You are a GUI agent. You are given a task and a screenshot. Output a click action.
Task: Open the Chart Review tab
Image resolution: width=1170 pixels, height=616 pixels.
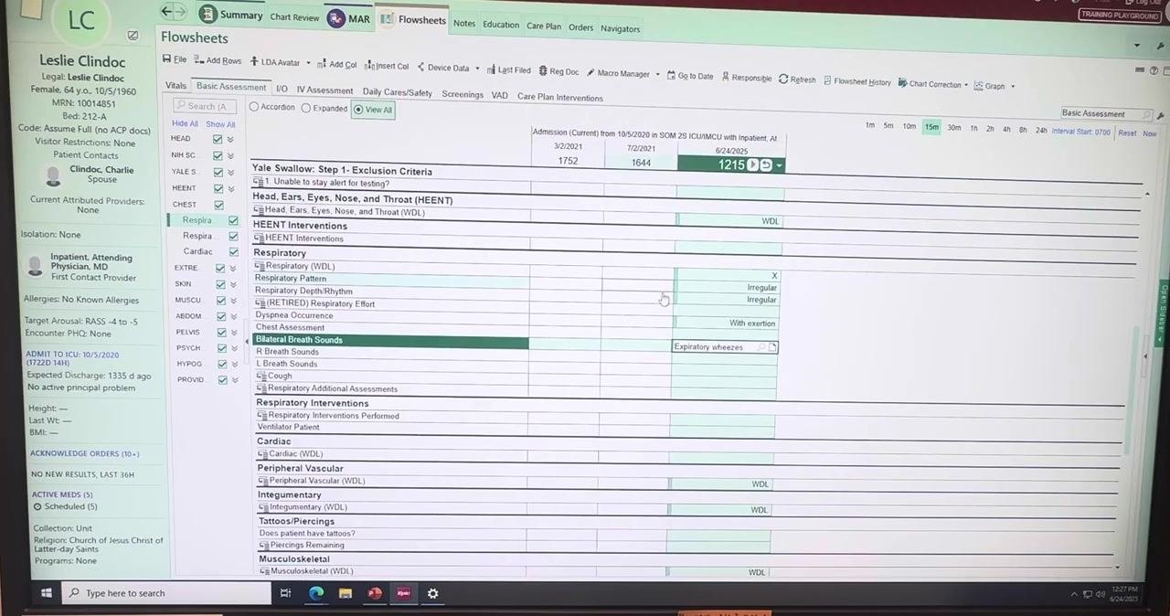(294, 17)
